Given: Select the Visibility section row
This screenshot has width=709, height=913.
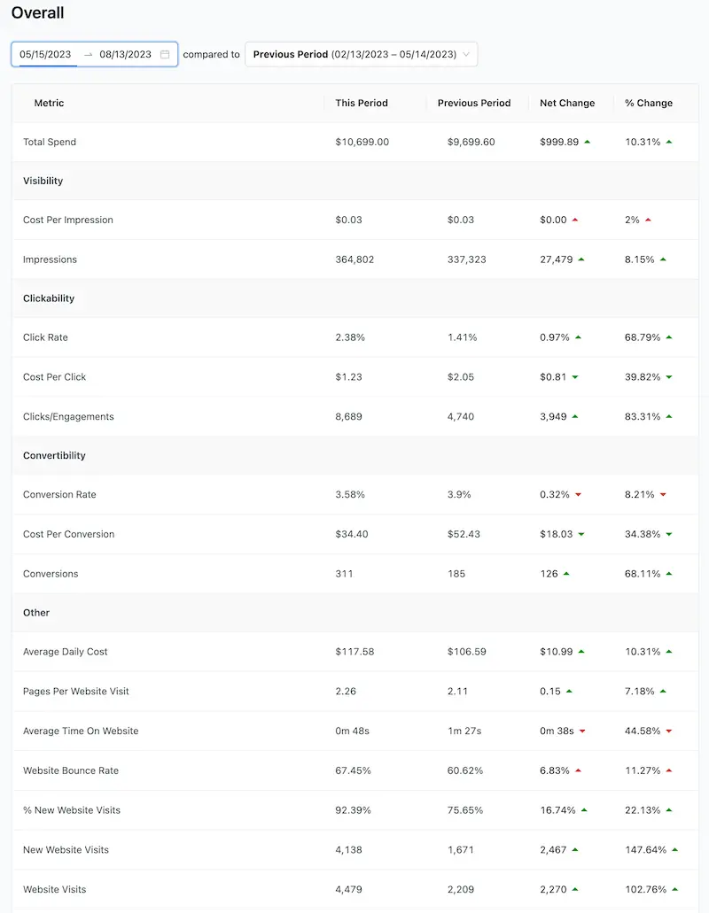Looking at the screenshot, I should pyautogui.click(x=43, y=181).
